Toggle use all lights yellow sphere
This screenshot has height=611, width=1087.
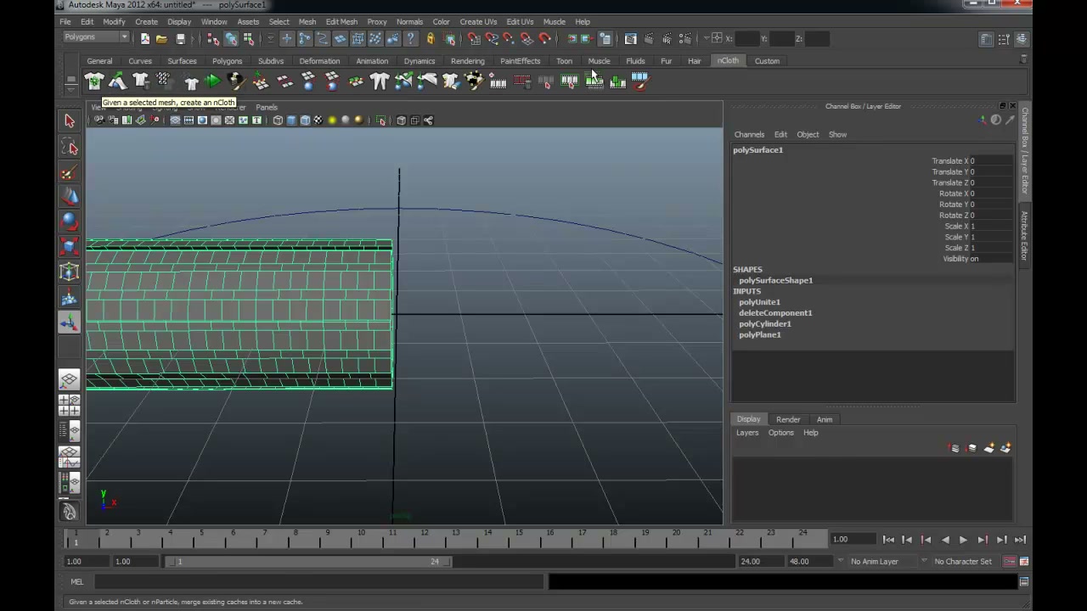point(332,121)
